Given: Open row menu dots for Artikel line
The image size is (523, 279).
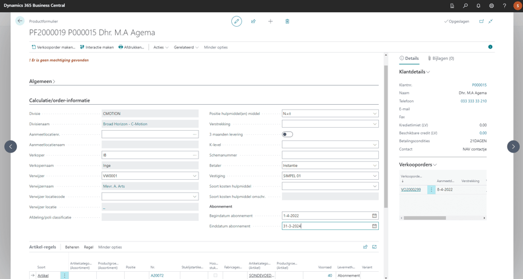Looking at the screenshot, I should [x=64, y=275].
